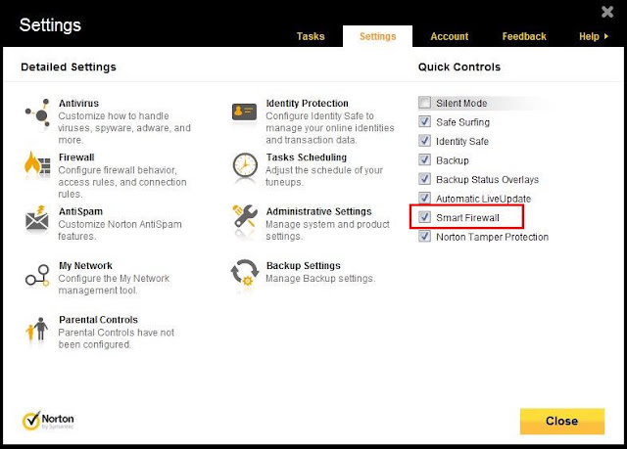The width and height of the screenshot is (627, 449).
Task: Open the Account tab
Action: click(450, 36)
